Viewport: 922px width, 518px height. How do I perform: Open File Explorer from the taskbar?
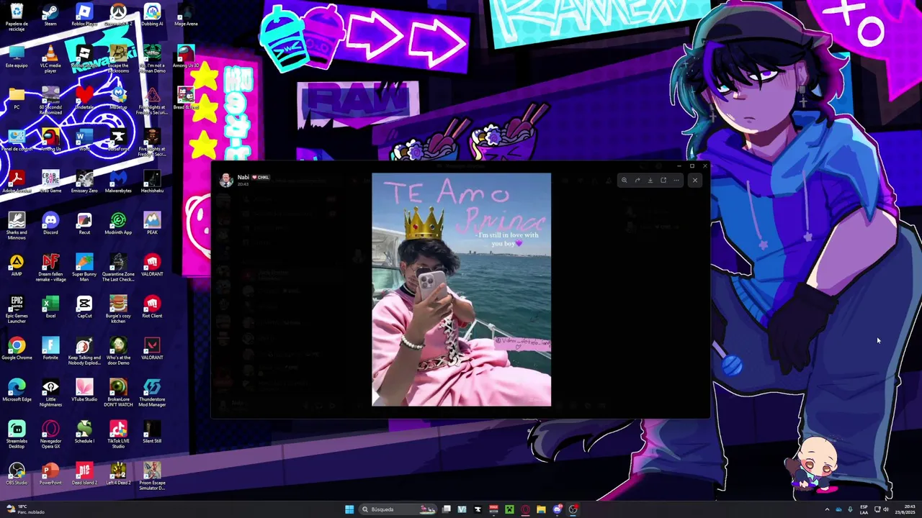(x=541, y=509)
